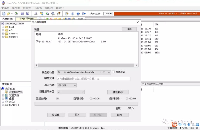Screen dimensions: 200x130
Task: Click the 便捷启动 button
Action: click(x=118, y=92)
